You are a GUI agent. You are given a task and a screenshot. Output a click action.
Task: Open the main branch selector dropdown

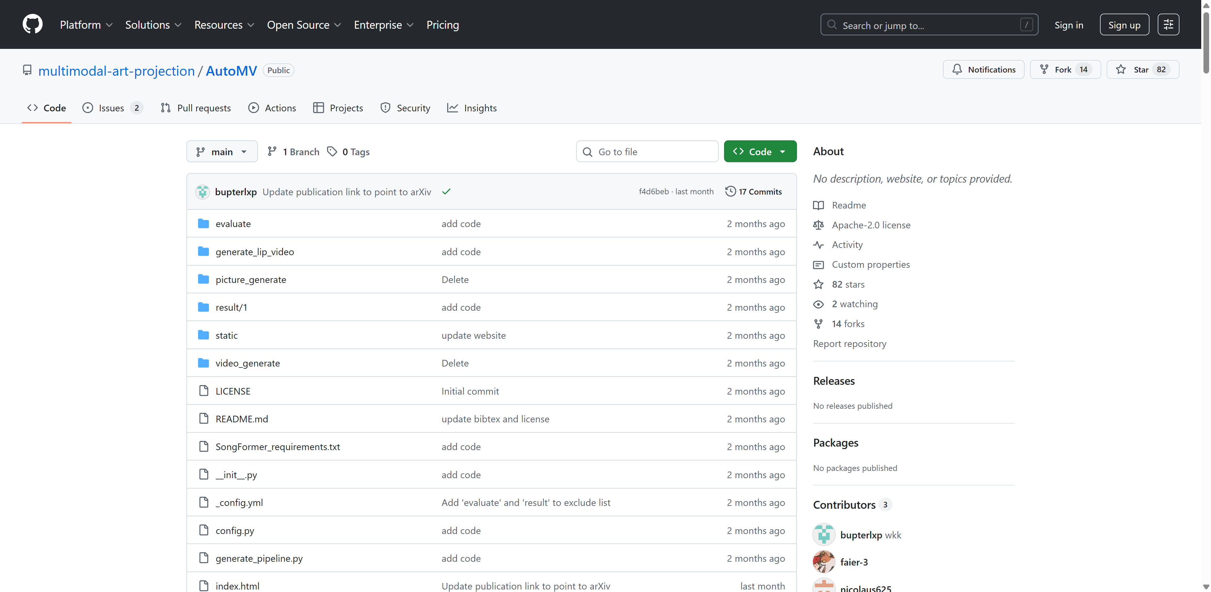(222, 151)
